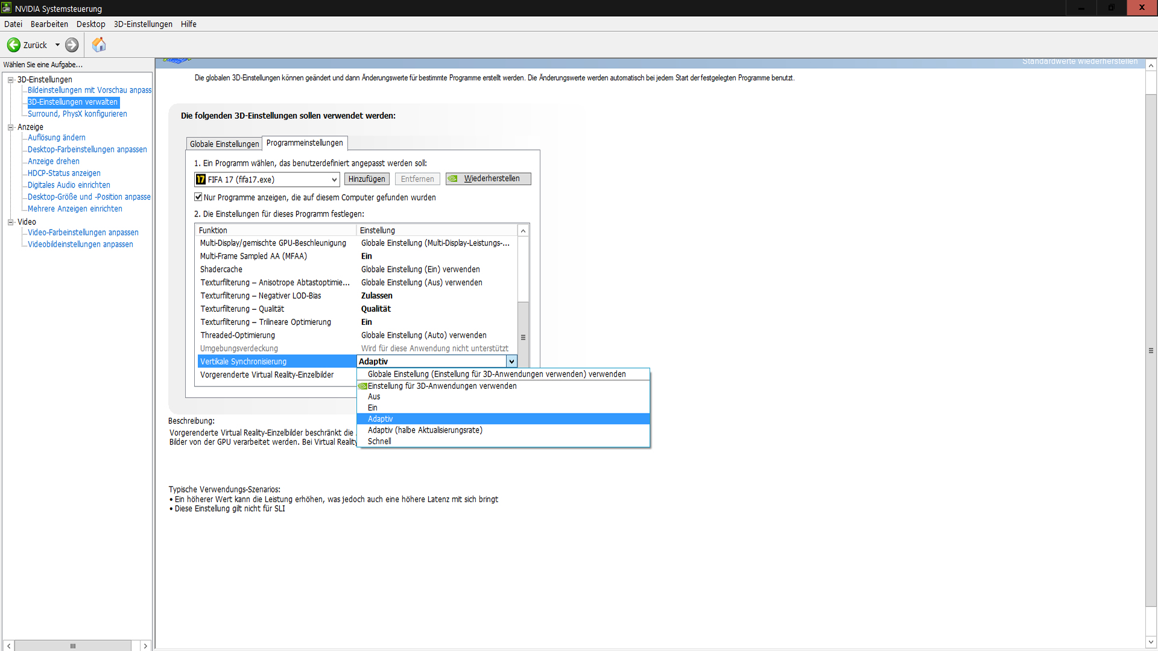Screen dimensions: 1158x651
Task: Click the green Zurück back arrow icon
Action: click(13, 45)
